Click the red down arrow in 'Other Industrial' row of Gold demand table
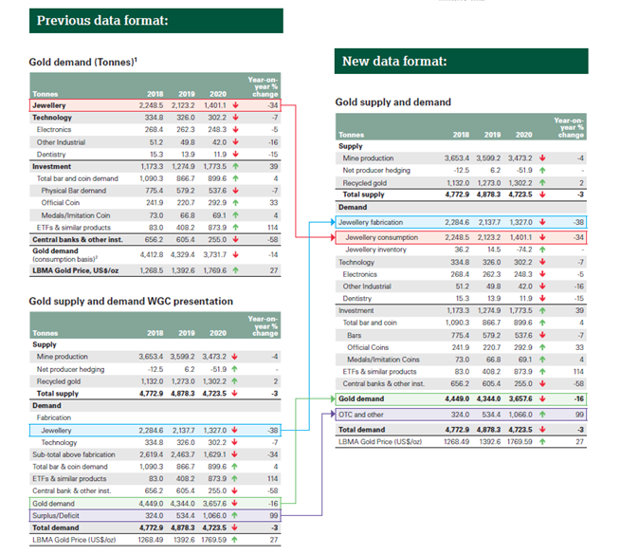620x555 pixels. point(236,142)
